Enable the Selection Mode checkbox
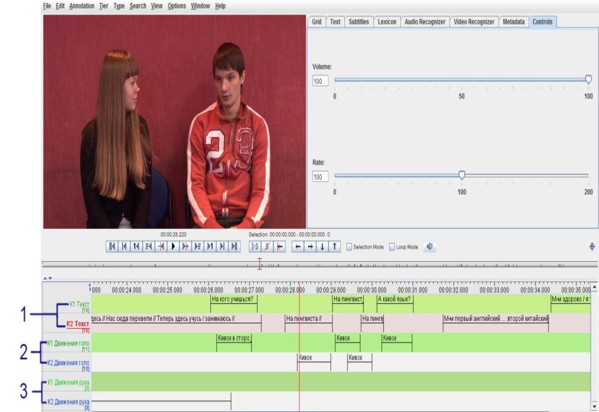 click(349, 247)
